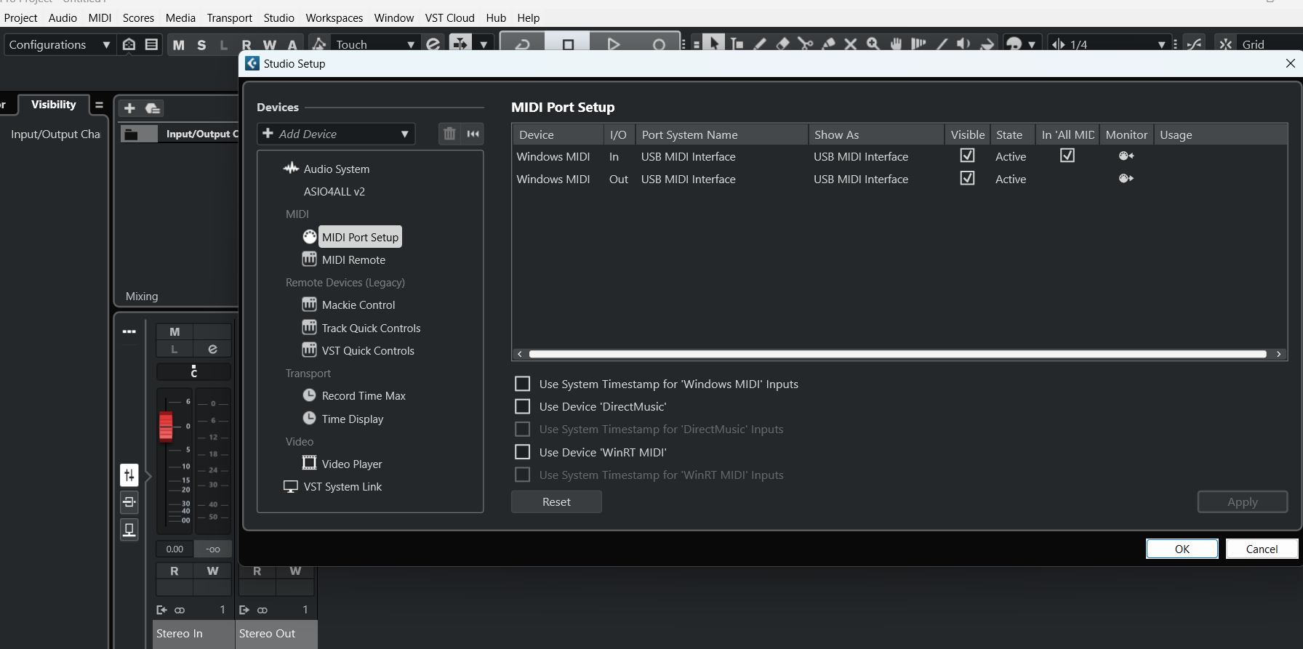
Task: Click the Record Time Max clock icon
Action: [x=309, y=395]
